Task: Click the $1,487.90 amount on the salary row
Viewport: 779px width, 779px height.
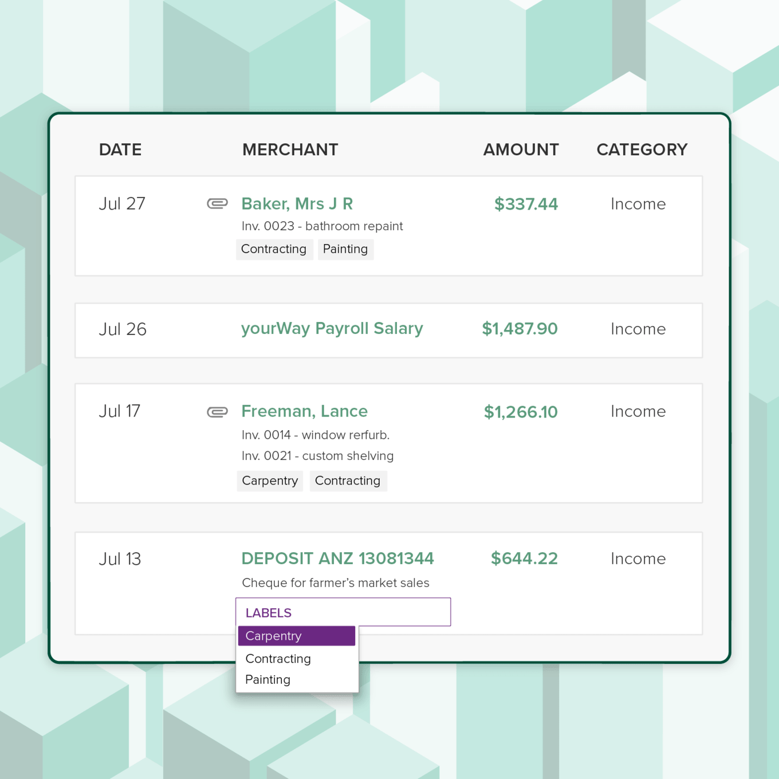Action: click(x=519, y=329)
